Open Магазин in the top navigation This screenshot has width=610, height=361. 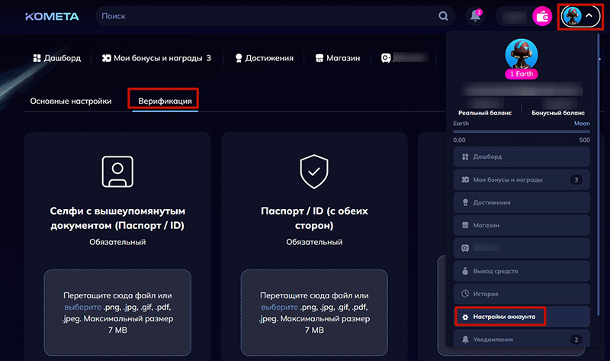pyautogui.click(x=338, y=58)
